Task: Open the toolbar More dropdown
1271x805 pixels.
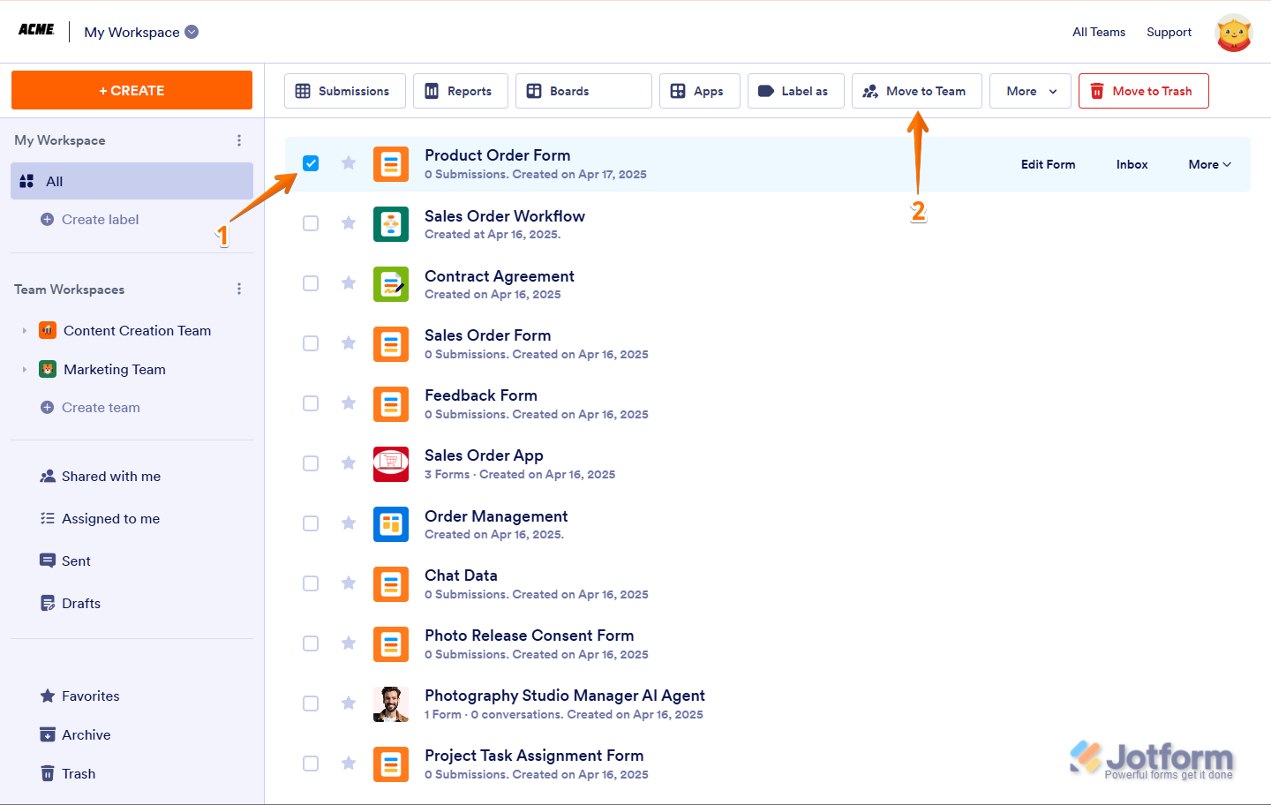Action: [x=1030, y=91]
